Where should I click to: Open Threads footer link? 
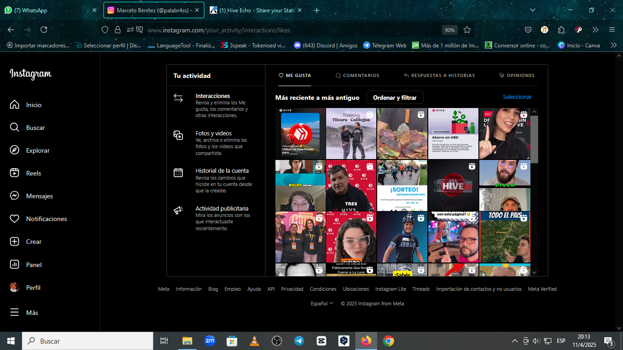[x=421, y=289]
